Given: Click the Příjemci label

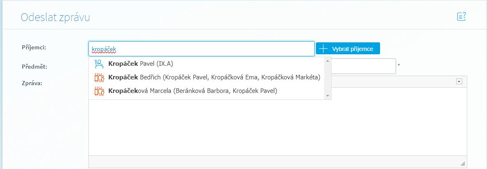Looking at the screenshot, I should pos(34,47).
